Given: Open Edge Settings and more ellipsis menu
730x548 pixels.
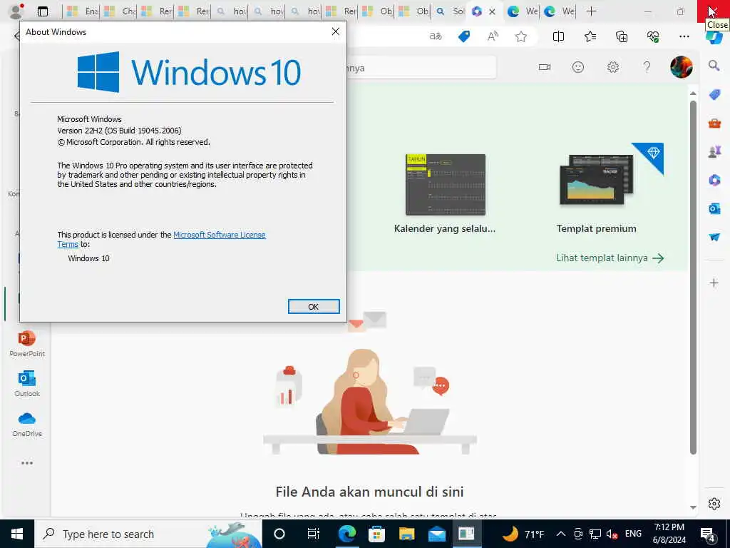Looking at the screenshot, I should (x=684, y=36).
